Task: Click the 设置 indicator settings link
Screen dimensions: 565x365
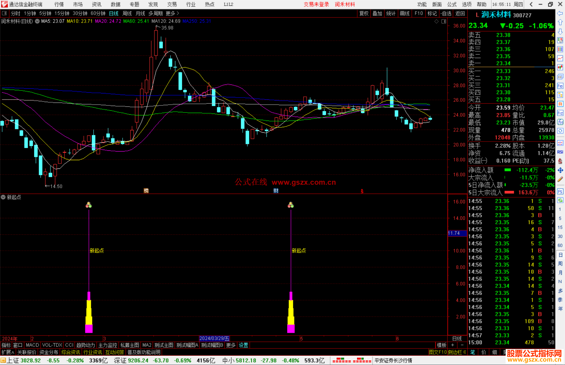Action: pyautogui.click(x=243, y=345)
